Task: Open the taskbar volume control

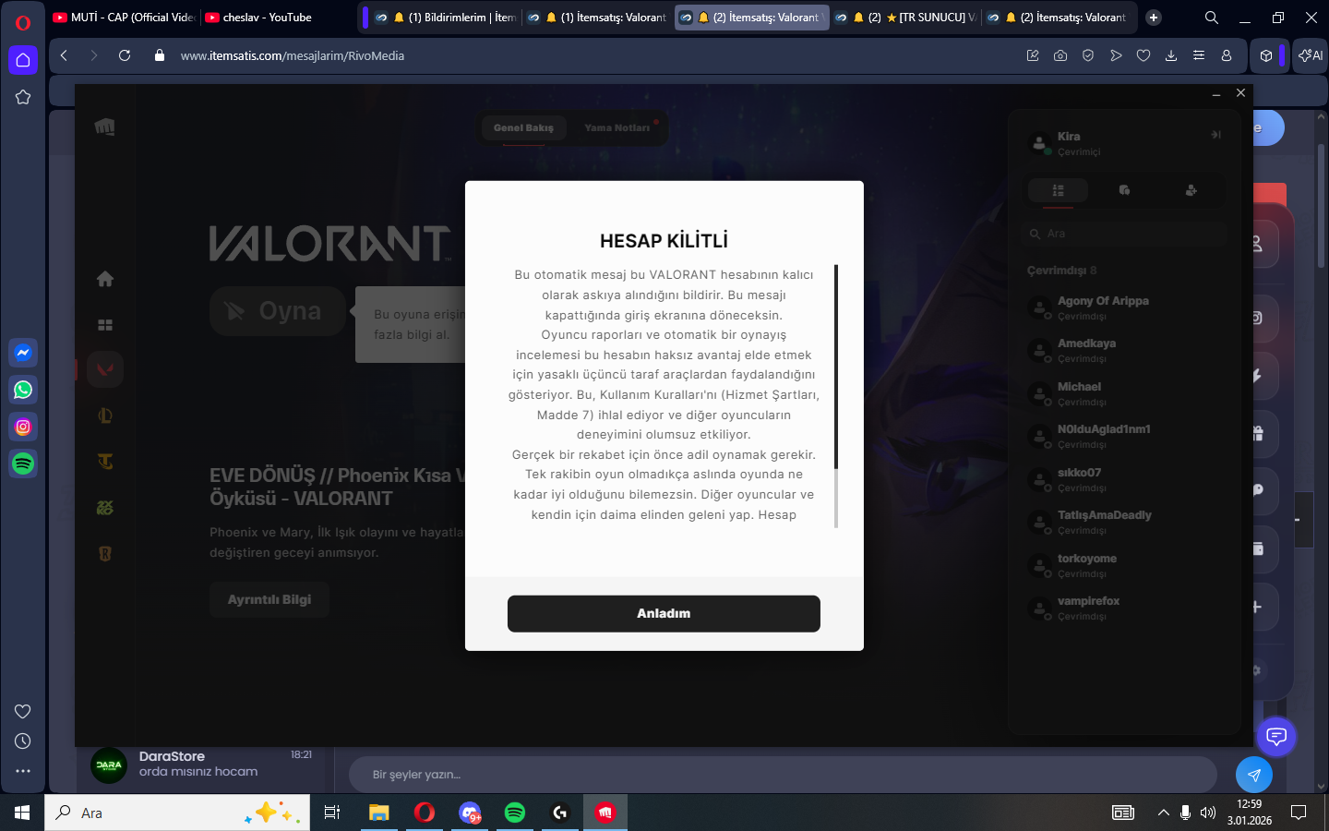Action: pos(1208,813)
